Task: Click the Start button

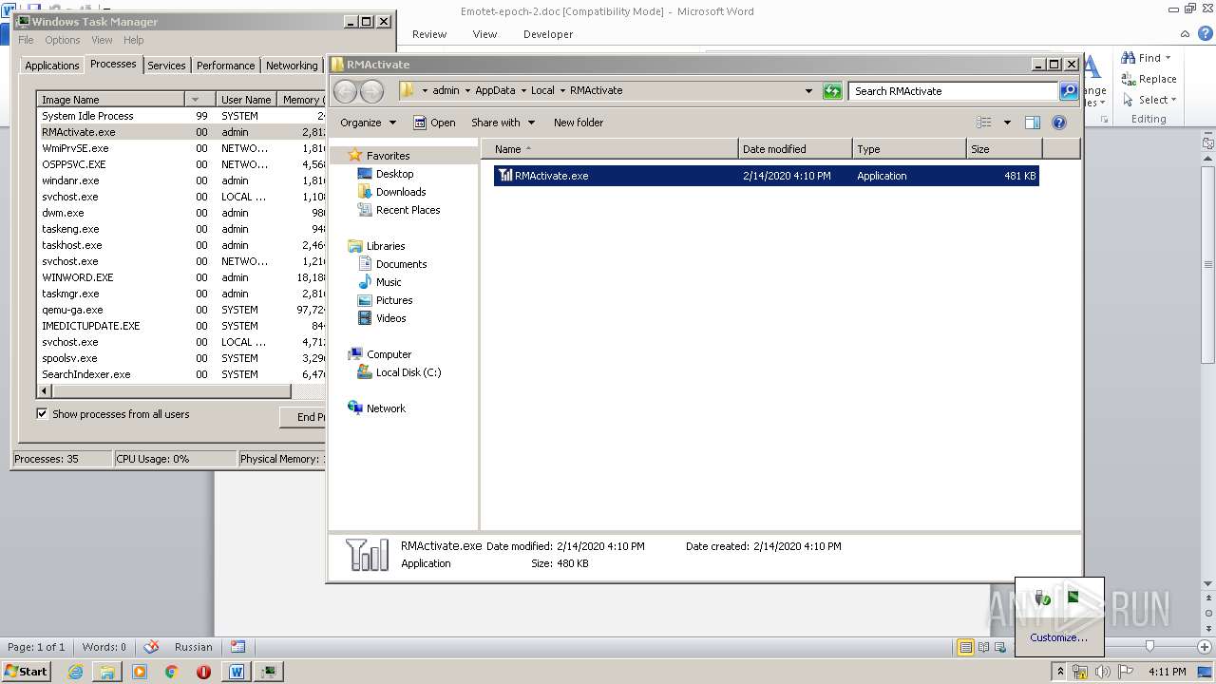Action: point(27,672)
